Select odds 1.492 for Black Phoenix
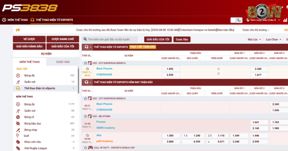The width and height of the screenshot is (288, 151). point(171,69)
